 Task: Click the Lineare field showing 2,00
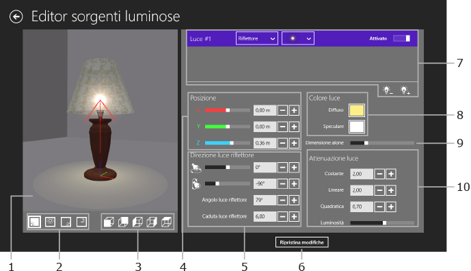[362, 190]
